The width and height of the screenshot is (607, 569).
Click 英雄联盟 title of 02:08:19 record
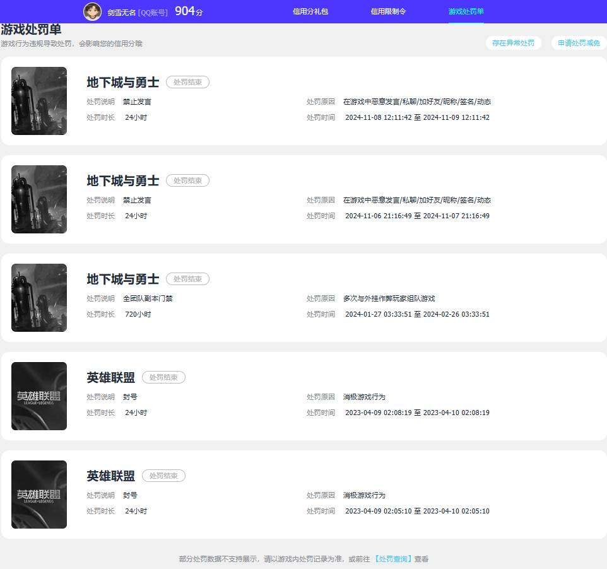pos(110,377)
